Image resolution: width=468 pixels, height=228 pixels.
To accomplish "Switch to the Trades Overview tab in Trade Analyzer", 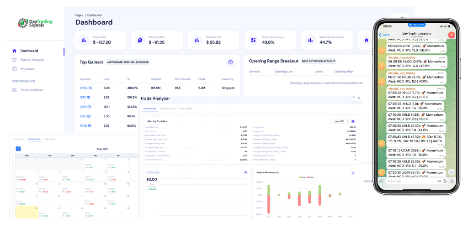I will pos(168,109).
